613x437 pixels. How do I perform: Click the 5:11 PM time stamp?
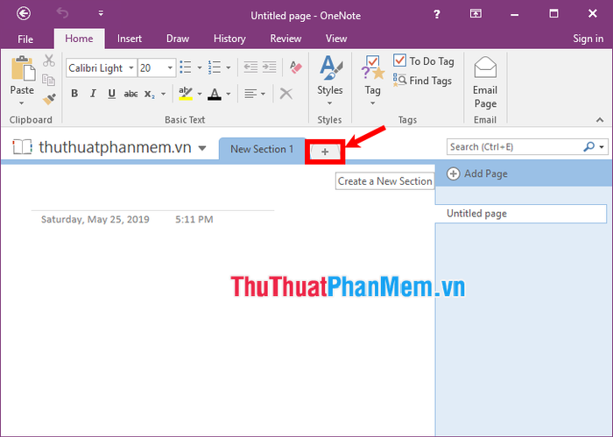pyautogui.click(x=194, y=219)
